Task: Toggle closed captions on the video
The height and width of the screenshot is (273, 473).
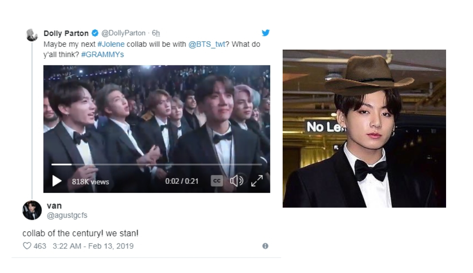Action: pos(217,181)
